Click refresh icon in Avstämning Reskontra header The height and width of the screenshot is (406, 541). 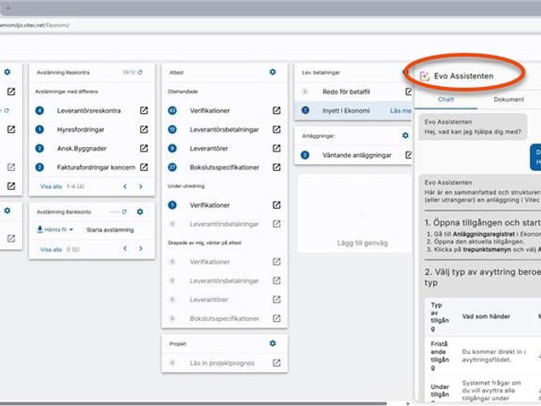pos(140,72)
